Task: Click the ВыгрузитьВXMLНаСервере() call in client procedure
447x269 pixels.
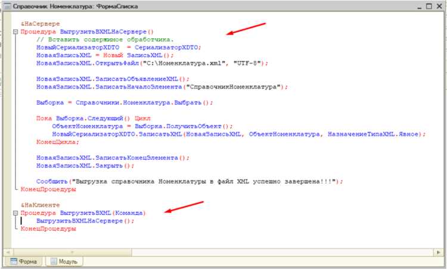Action: click(85, 221)
